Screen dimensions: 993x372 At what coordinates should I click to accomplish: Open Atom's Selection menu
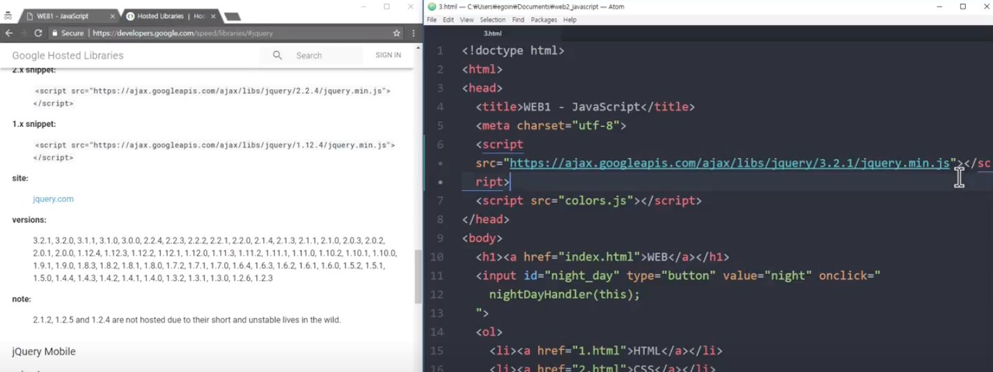click(492, 20)
